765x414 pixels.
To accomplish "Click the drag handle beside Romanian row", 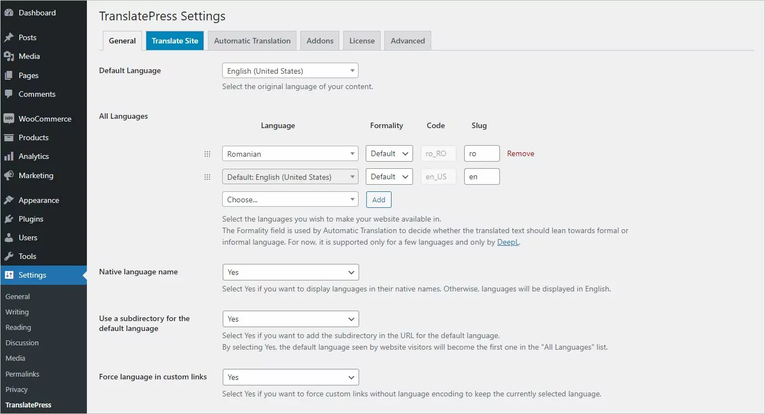I will click(207, 154).
